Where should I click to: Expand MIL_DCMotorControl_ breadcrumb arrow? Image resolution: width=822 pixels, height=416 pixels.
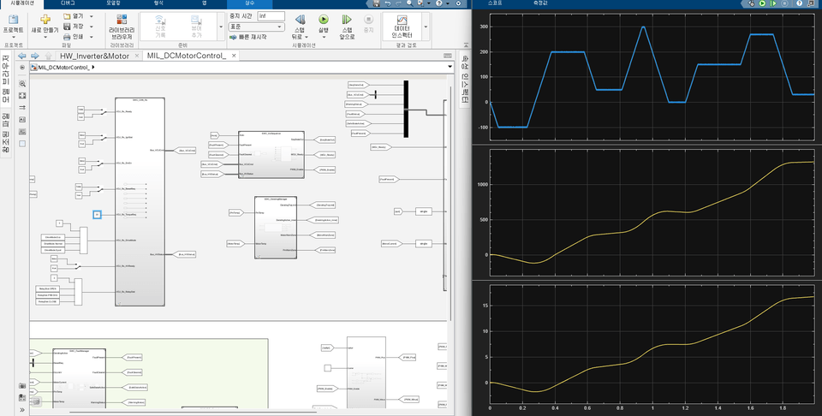pos(92,67)
